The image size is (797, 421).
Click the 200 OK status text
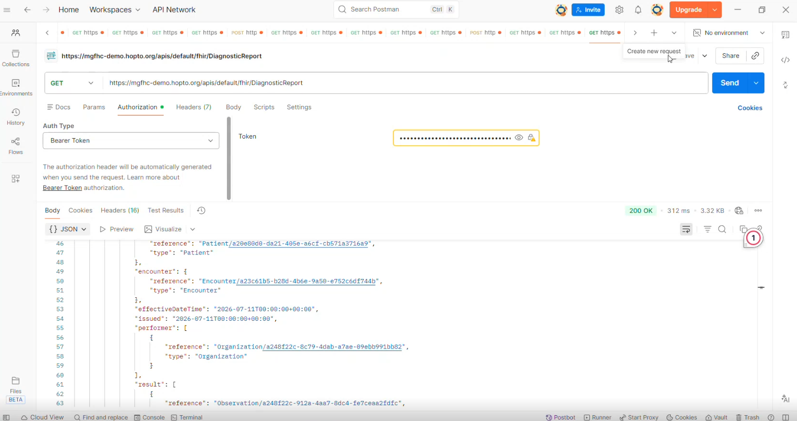point(641,210)
